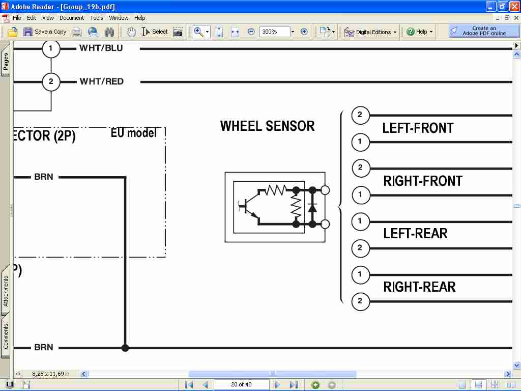Click Create an Adobe PDF online
This screenshot has height=391, width=521.
coord(483,31)
